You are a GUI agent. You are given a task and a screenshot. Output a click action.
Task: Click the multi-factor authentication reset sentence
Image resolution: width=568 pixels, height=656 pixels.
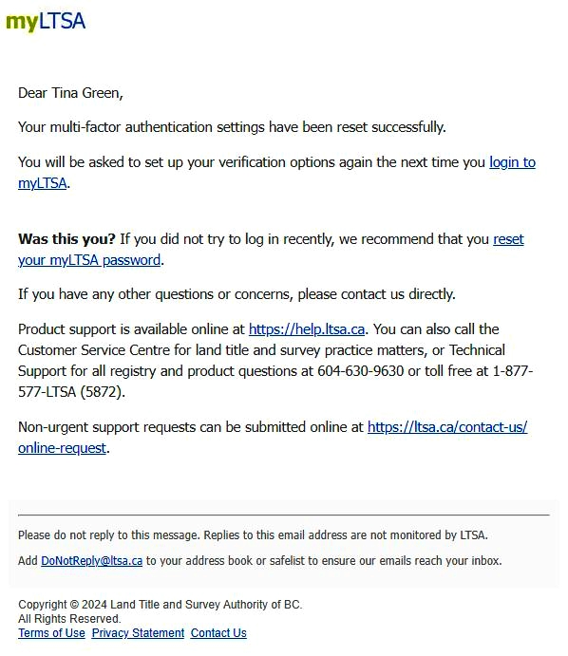pyautogui.click(x=232, y=127)
